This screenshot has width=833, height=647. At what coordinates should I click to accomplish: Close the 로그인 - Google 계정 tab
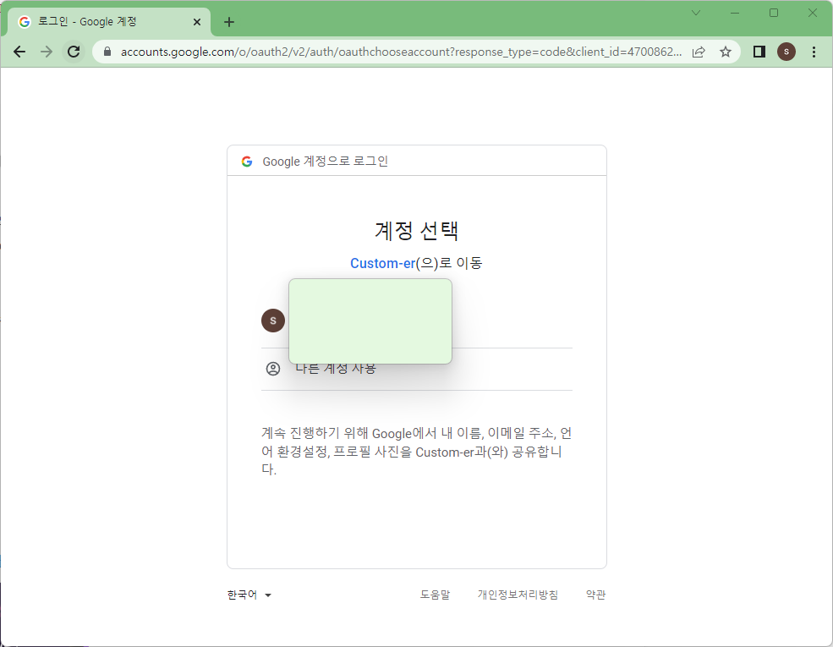196,22
